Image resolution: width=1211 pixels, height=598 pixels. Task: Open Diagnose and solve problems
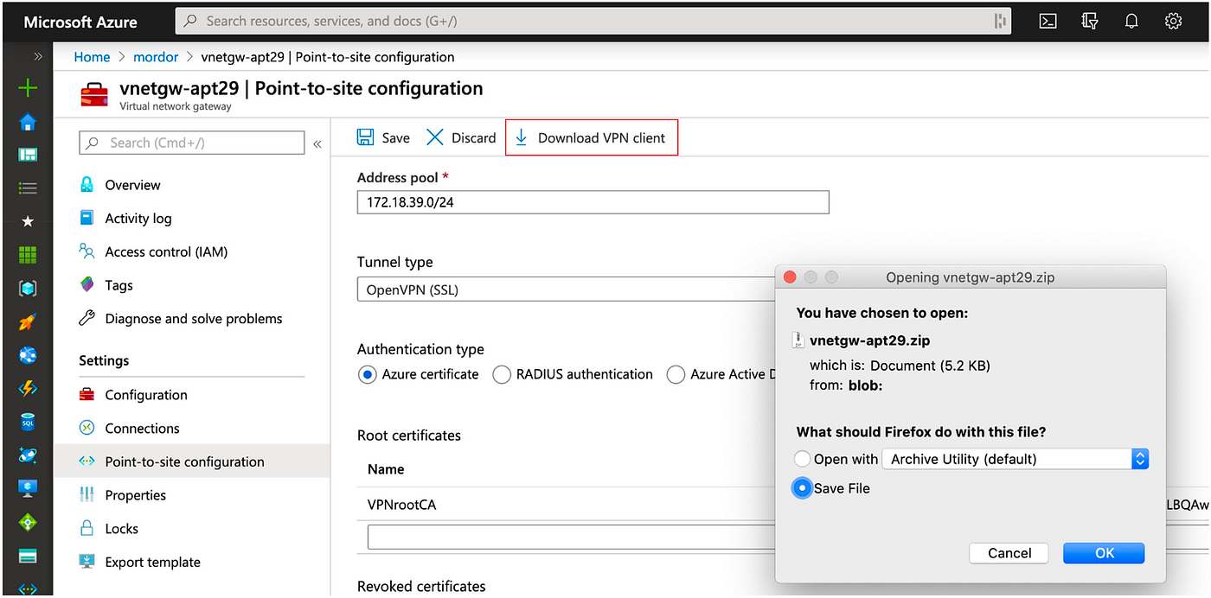tap(193, 319)
